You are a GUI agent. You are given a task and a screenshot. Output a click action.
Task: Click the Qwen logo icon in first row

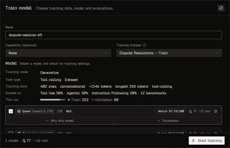[x=19, y=111]
